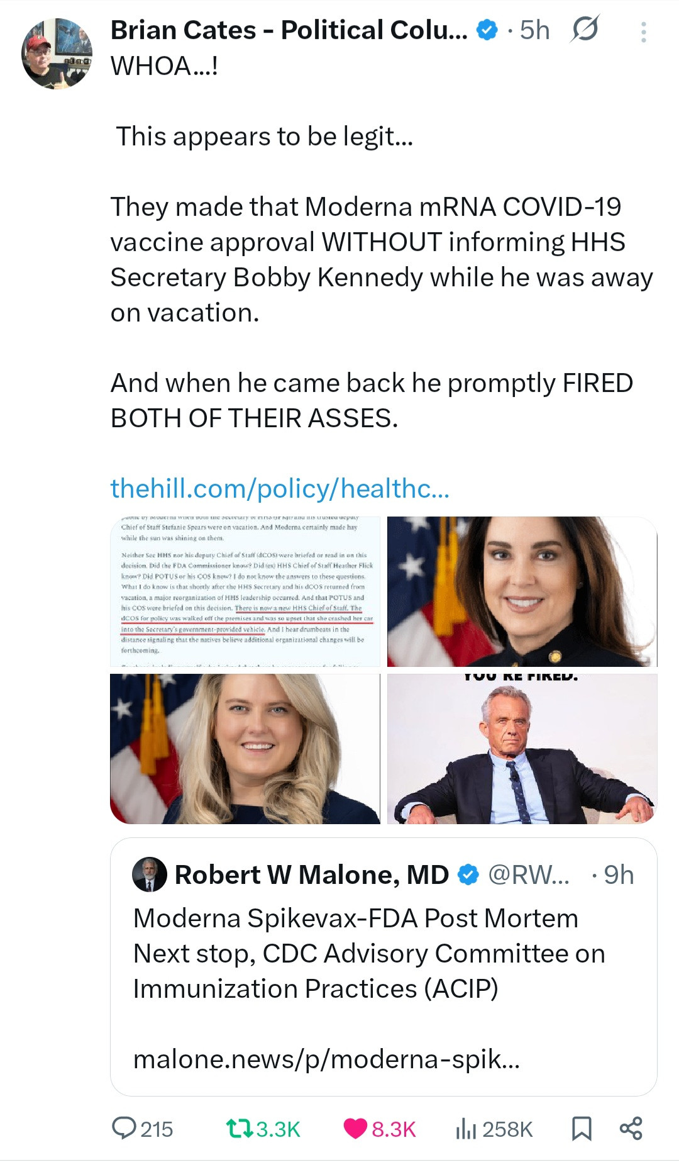The width and height of the screenshot is (679, 1162).
Task: Click Brian Cates blue verified badge
Action: [x=487, y=30]
